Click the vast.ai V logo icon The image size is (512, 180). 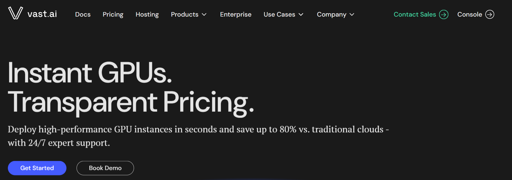(x=15, y=13)
